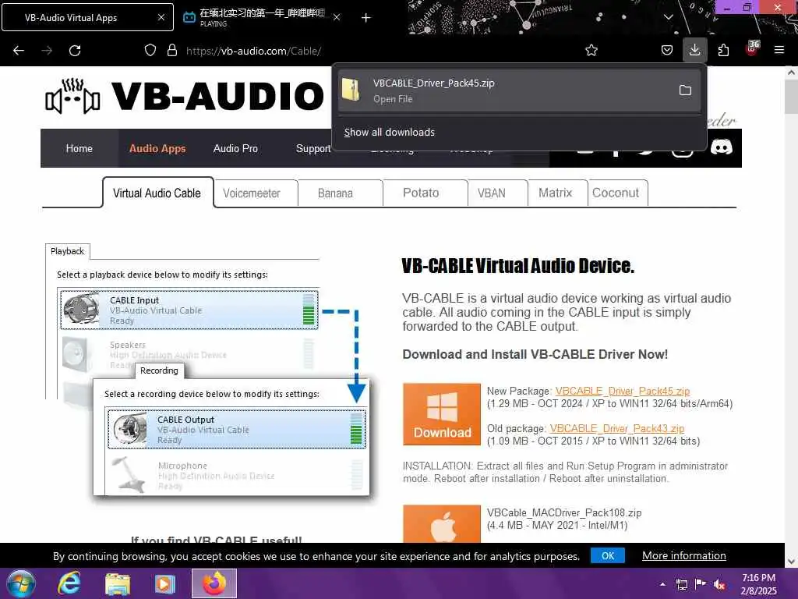
Task: Click VBCable_MACDriver_Pack108.zip text
Action: coord(564,512)
